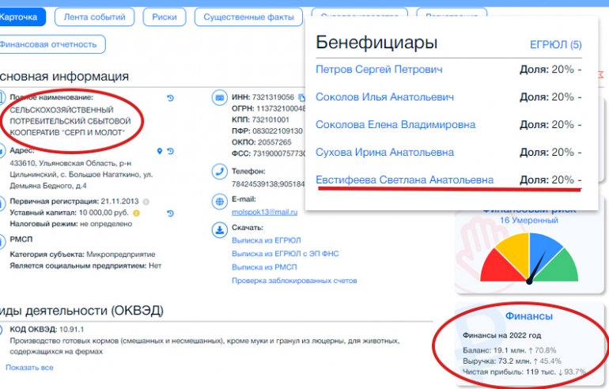Viewport: 609px width, 389px height.
Task: Open the map pin icon next to address
Action: coord(159,151)
